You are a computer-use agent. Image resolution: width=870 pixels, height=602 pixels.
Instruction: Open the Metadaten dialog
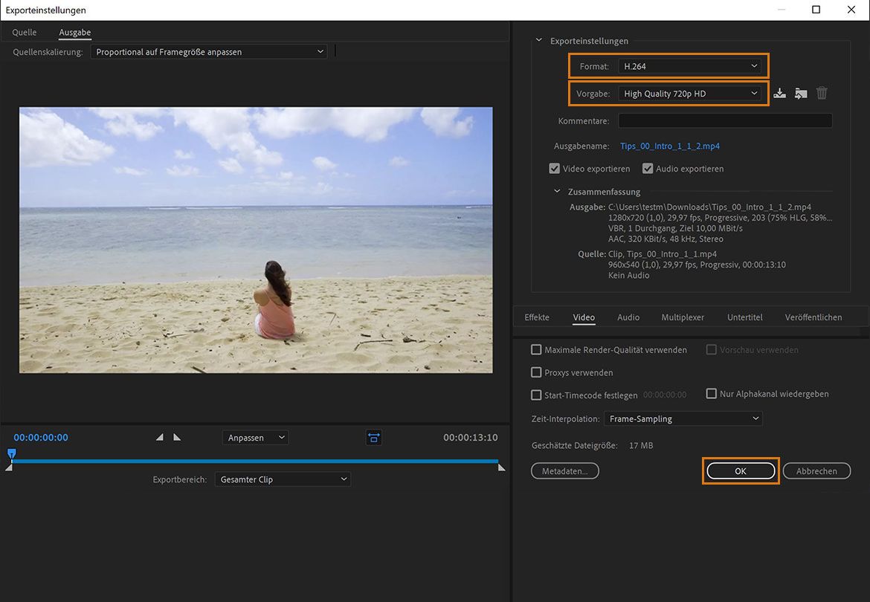[564, 470]
